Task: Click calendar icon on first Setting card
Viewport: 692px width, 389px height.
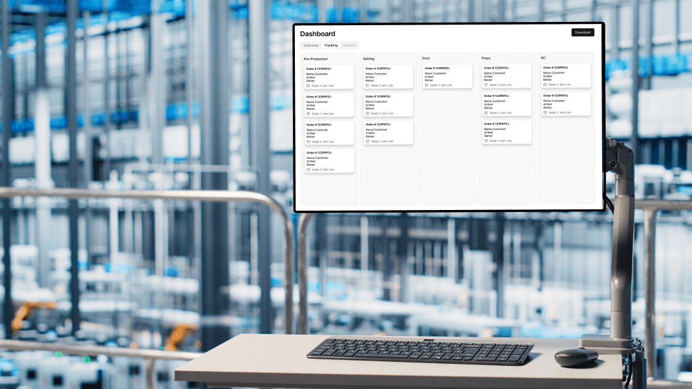Action: (x=368, y=85)
